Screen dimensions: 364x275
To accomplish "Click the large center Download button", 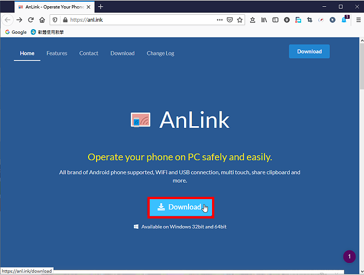I will click(x=181, y=207).
